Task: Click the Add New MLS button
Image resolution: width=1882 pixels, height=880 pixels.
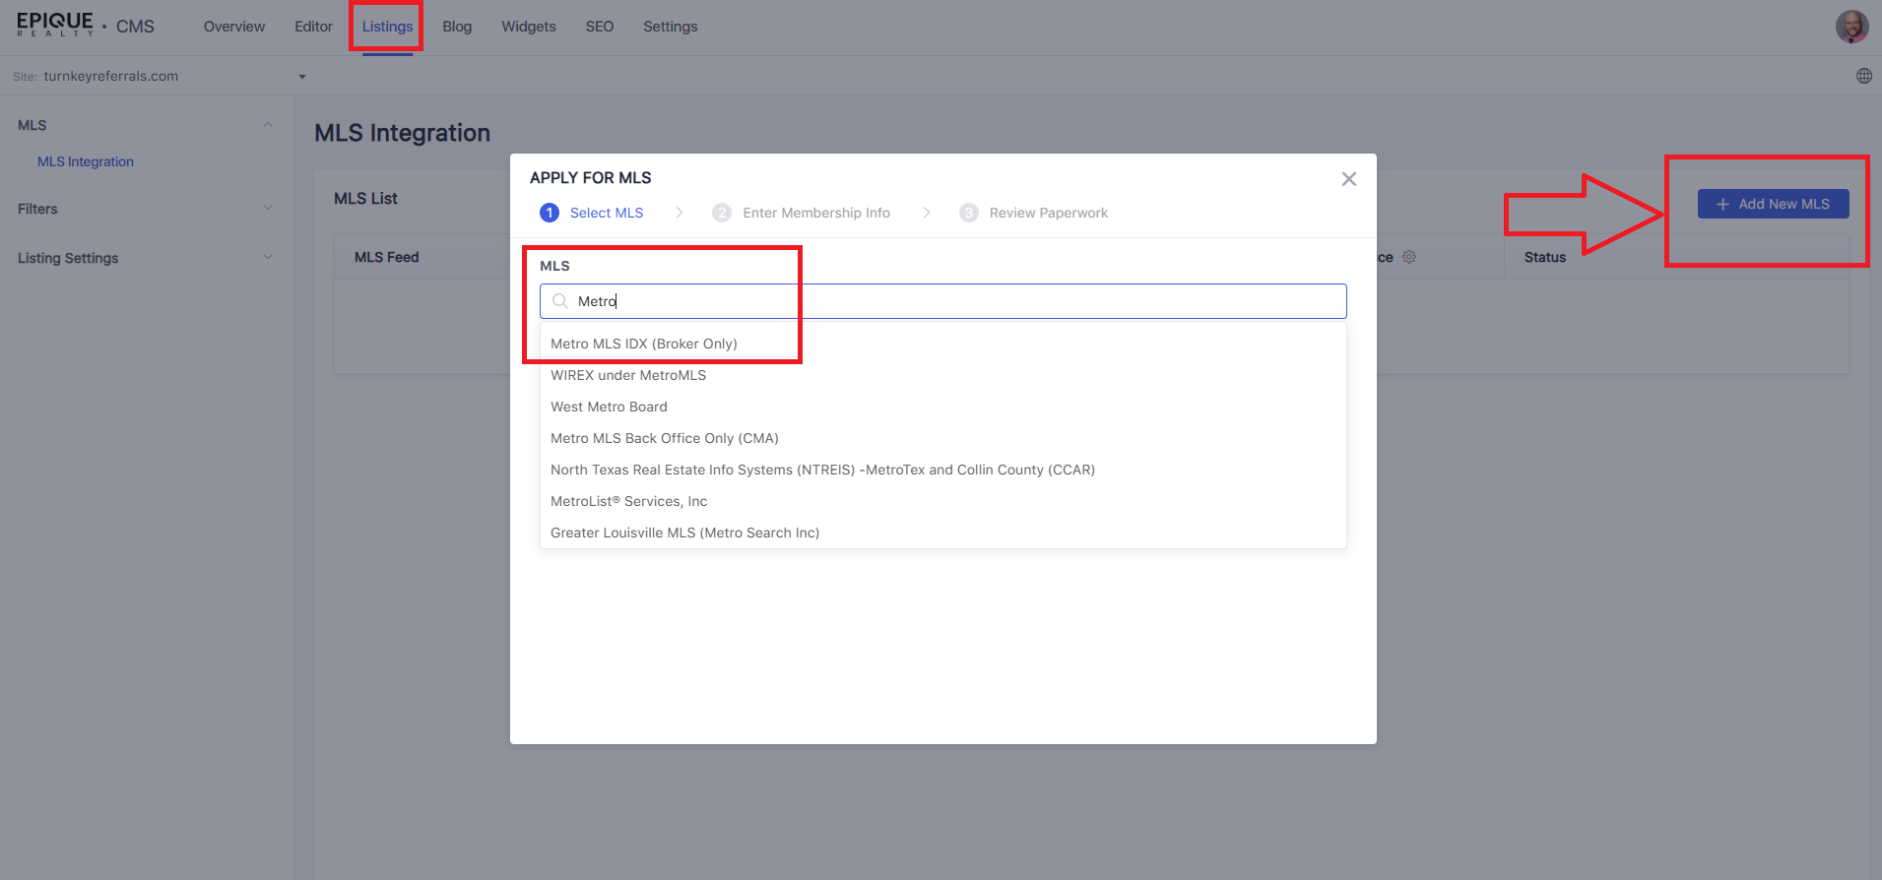Action: [x=1773, y=204]
